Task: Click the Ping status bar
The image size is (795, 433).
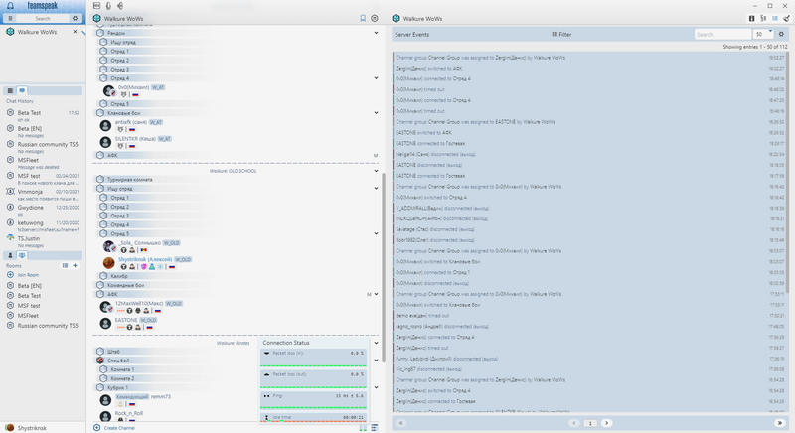Action: point(313,400)
